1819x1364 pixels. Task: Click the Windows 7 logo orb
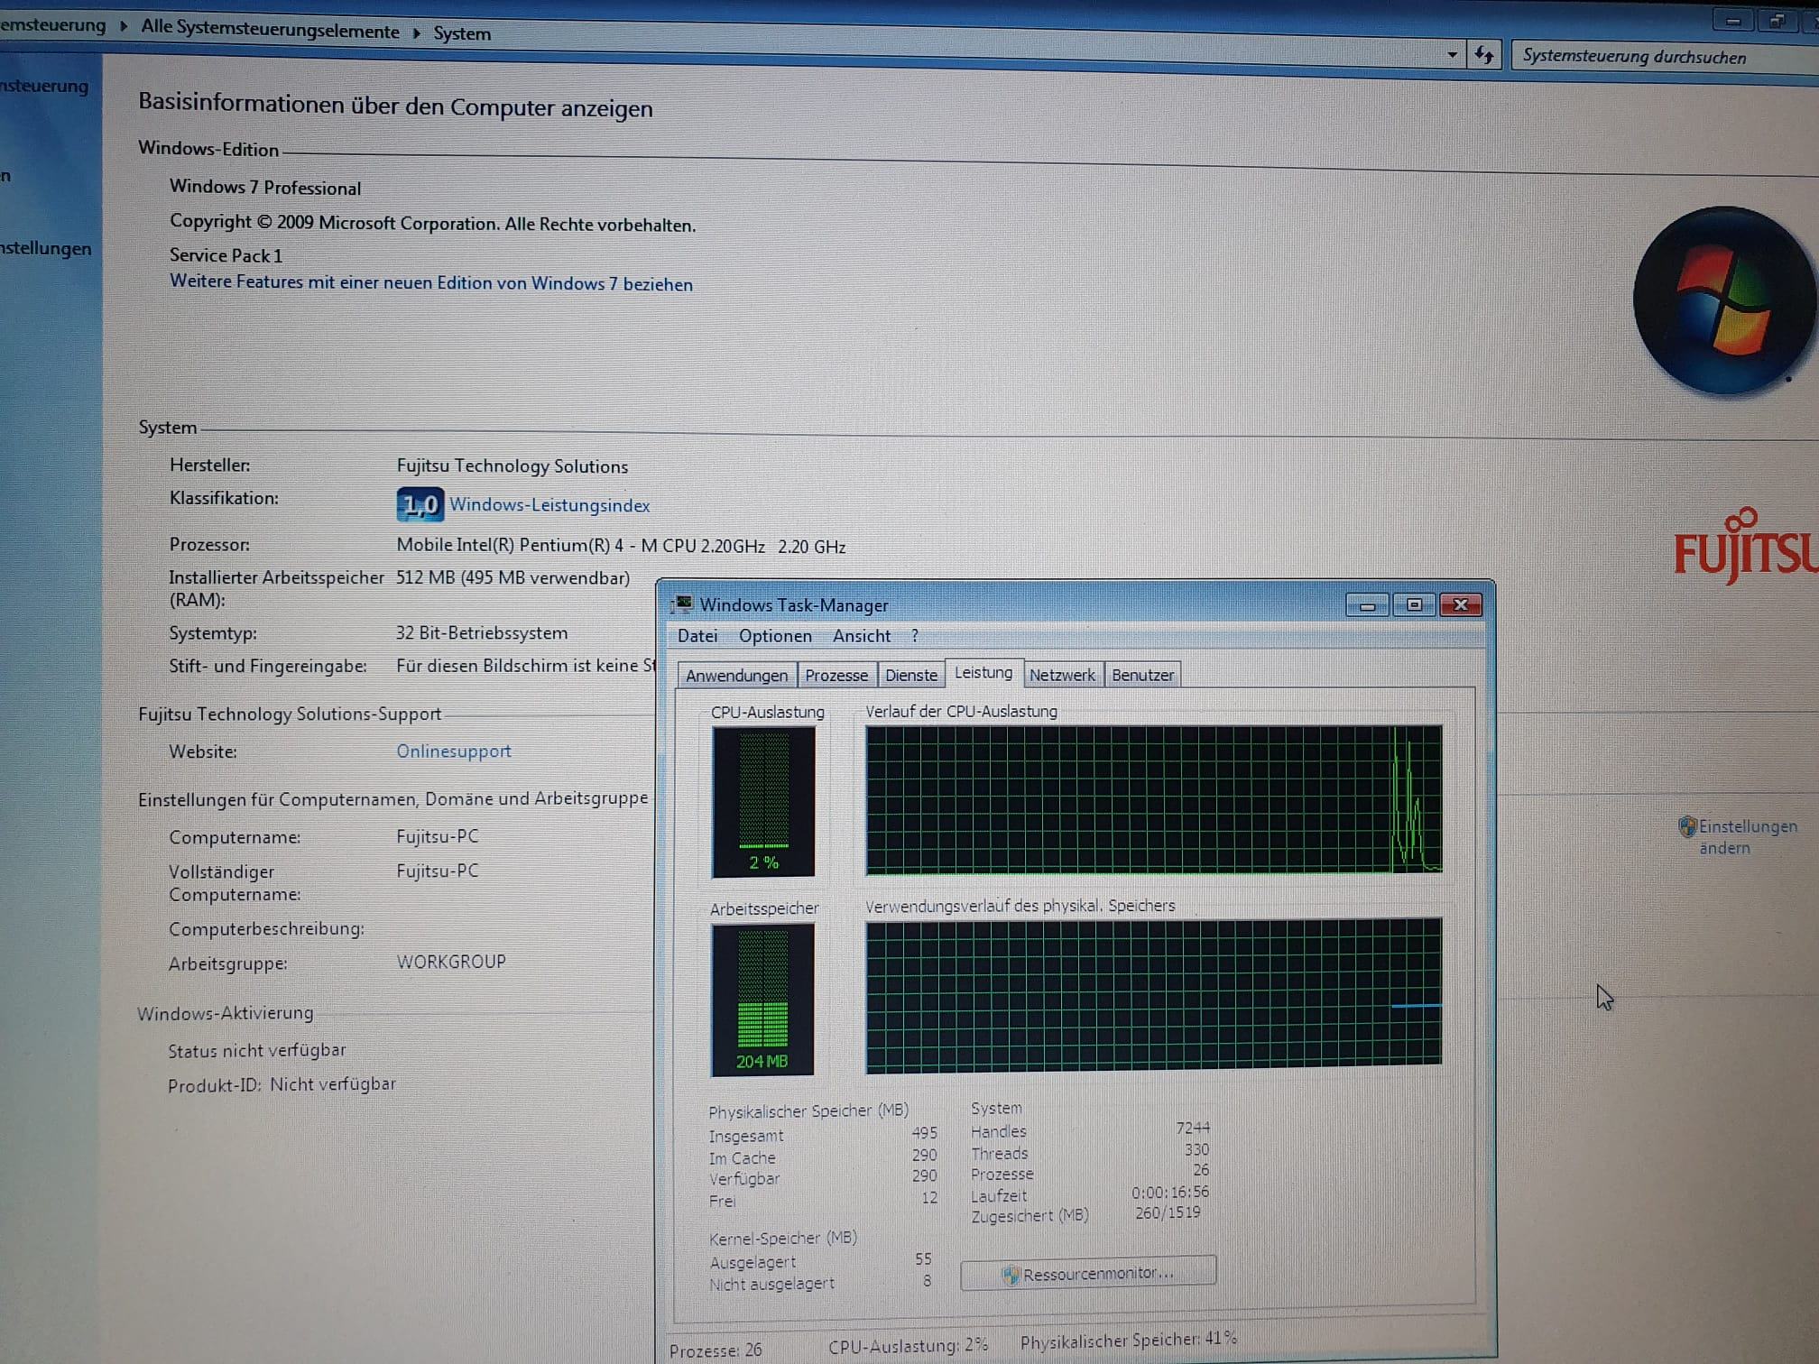tap(1724, 302)
